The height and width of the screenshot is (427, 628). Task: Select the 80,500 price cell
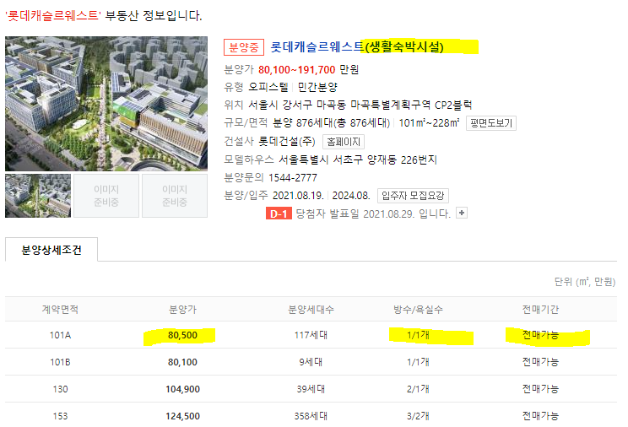(x=182, y=335)
